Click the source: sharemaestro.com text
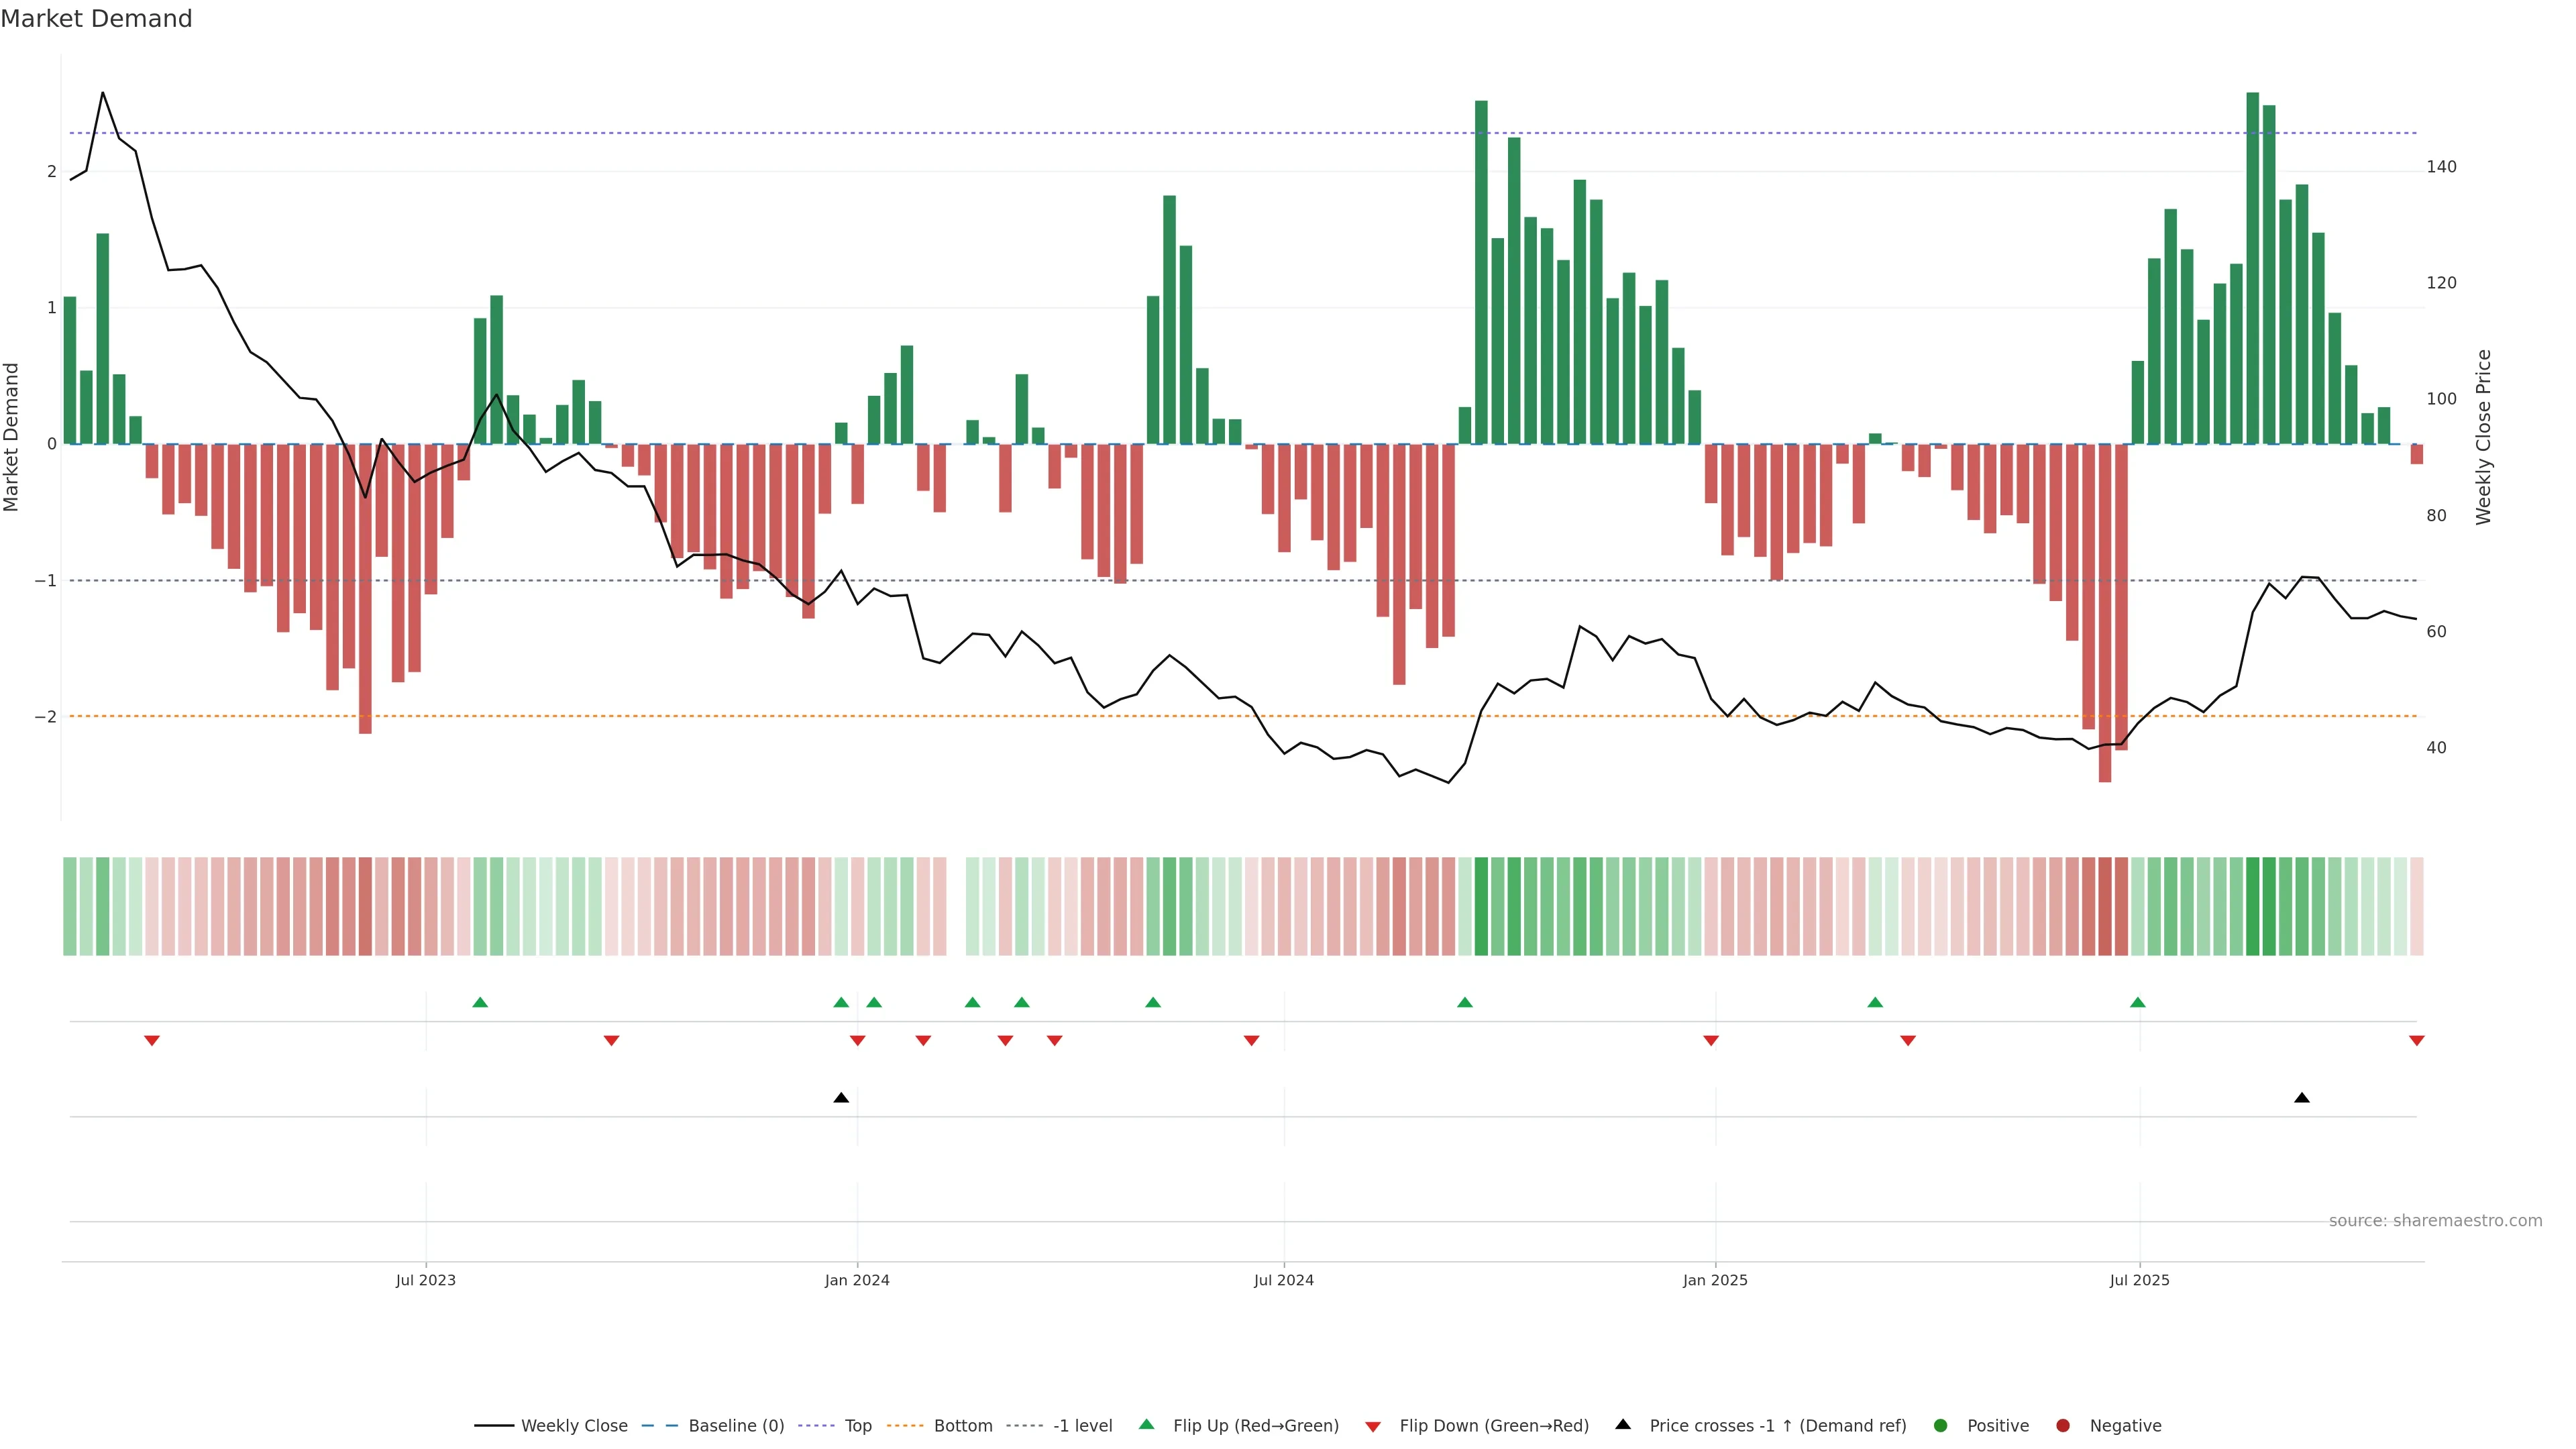 click(2435, 1221)
